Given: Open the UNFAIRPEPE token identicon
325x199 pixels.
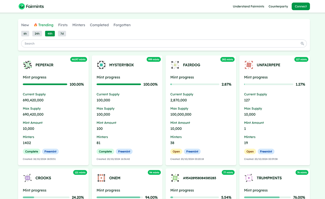Looking at the screenshot, I should coord(249,65).
